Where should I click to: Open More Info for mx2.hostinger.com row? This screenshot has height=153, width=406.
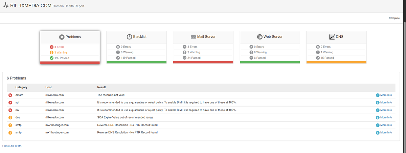[384, 125]
